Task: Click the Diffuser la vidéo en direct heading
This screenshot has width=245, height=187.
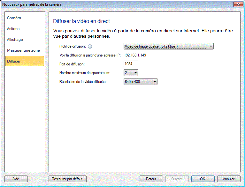Action: [81, 21]
